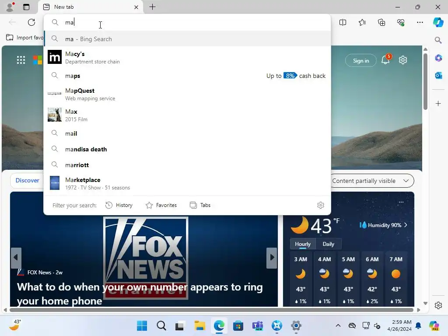The height and width of the screenshot is (336, 448).
Task: Choose the marriott suggestion
Action: point(187,165)
